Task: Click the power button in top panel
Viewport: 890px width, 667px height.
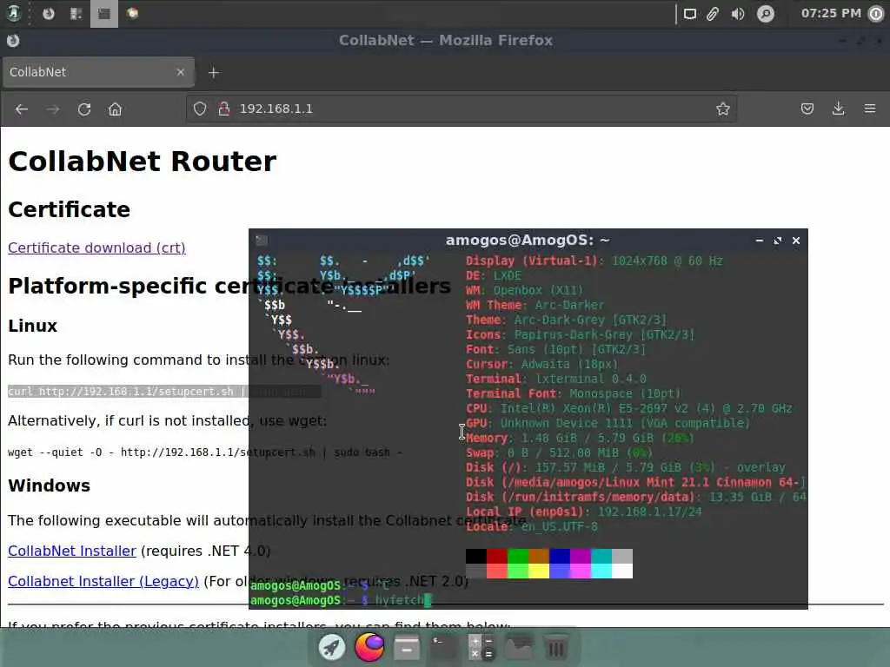Action: click(x=876, y=14)
